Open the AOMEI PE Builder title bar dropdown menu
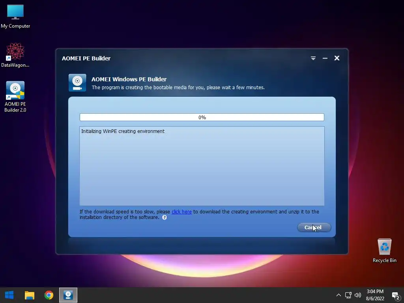This screenshot has width=404, height=303. tap(313, 58)
